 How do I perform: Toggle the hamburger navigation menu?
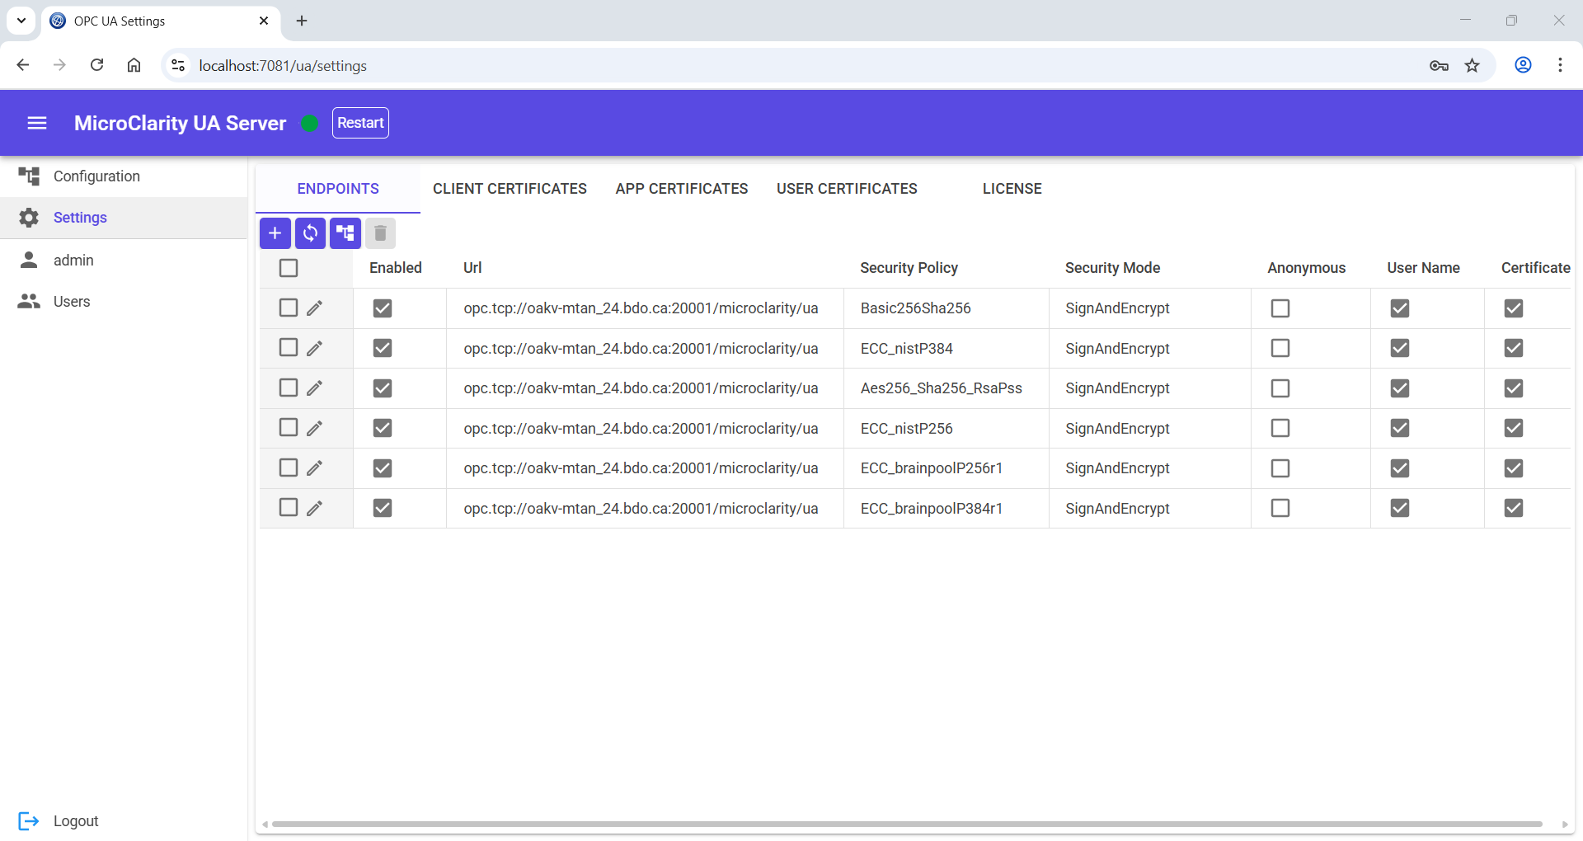click(x=37, y=123)
